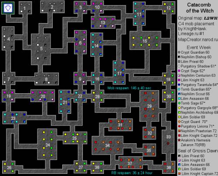The image size is (218, 176).
Task: Click the Tomb Sage 67 legend icon
Action: [x=179, y=103]
